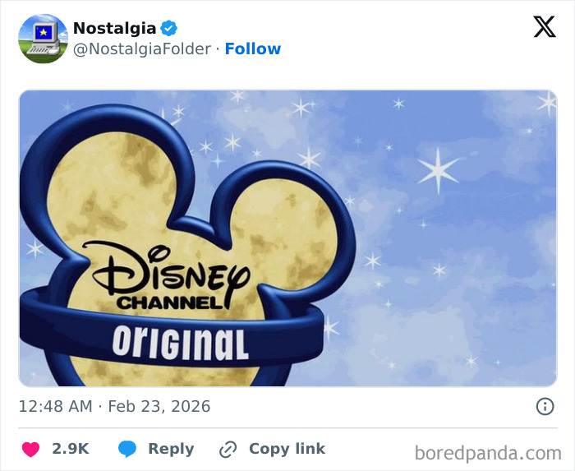Open the Nostalgia display name
575x471 pixels.
point(114,28)
